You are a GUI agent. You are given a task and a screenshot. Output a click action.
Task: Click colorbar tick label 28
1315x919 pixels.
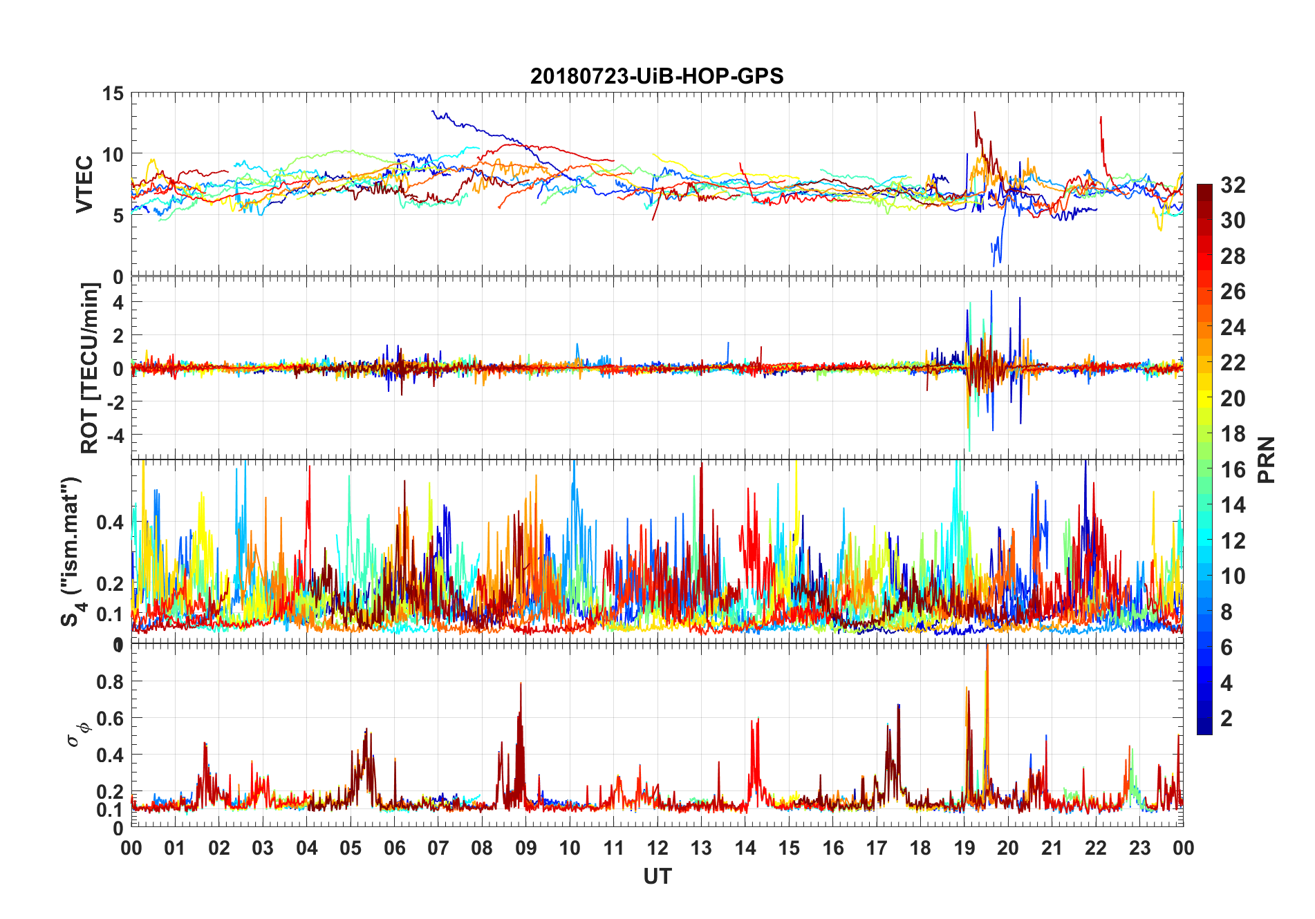(1233, 256)
